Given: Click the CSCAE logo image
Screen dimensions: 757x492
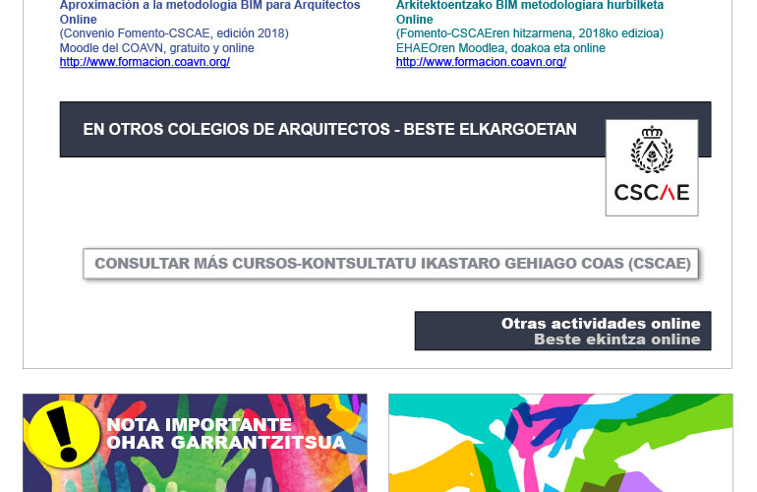Looking at the screenshot, I should click(652, 167).
